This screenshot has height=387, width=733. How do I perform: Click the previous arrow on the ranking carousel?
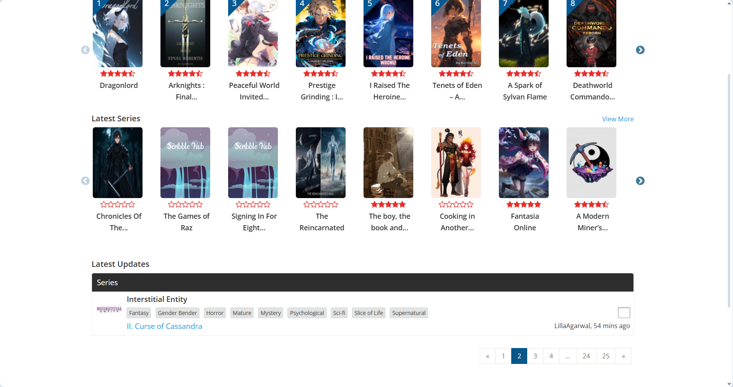[x=85, y=50]
